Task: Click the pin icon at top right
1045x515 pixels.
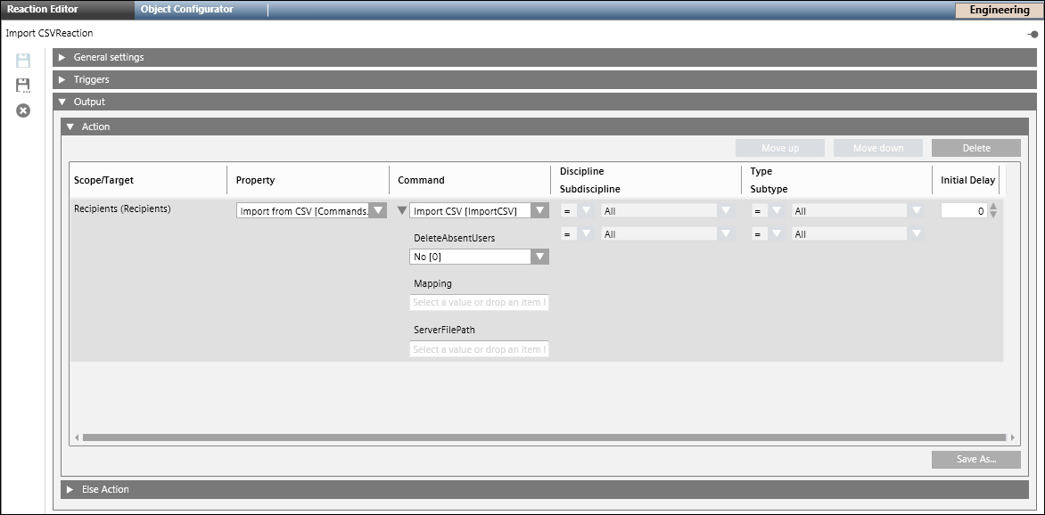Action: click(x=1033, y=34)
